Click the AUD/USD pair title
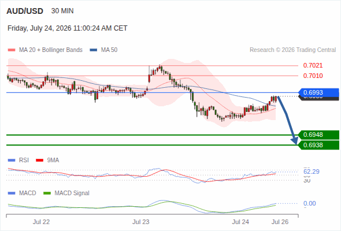 pyautogui.click(x=25, y=11)
